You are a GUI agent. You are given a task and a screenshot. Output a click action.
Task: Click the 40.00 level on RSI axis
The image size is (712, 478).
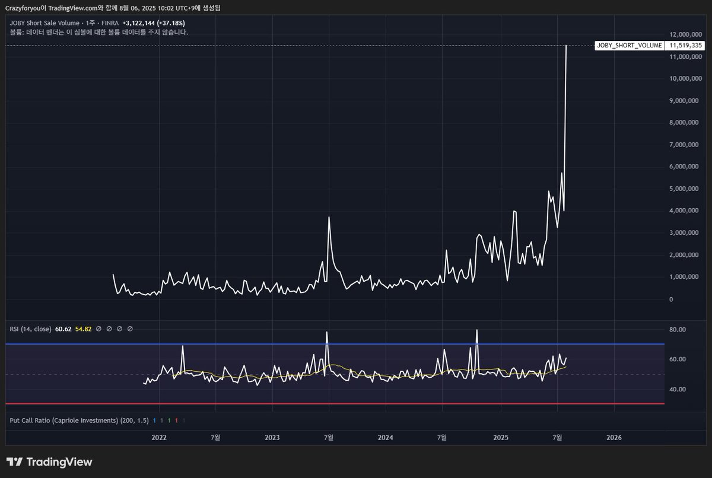(x=678, y=390)
